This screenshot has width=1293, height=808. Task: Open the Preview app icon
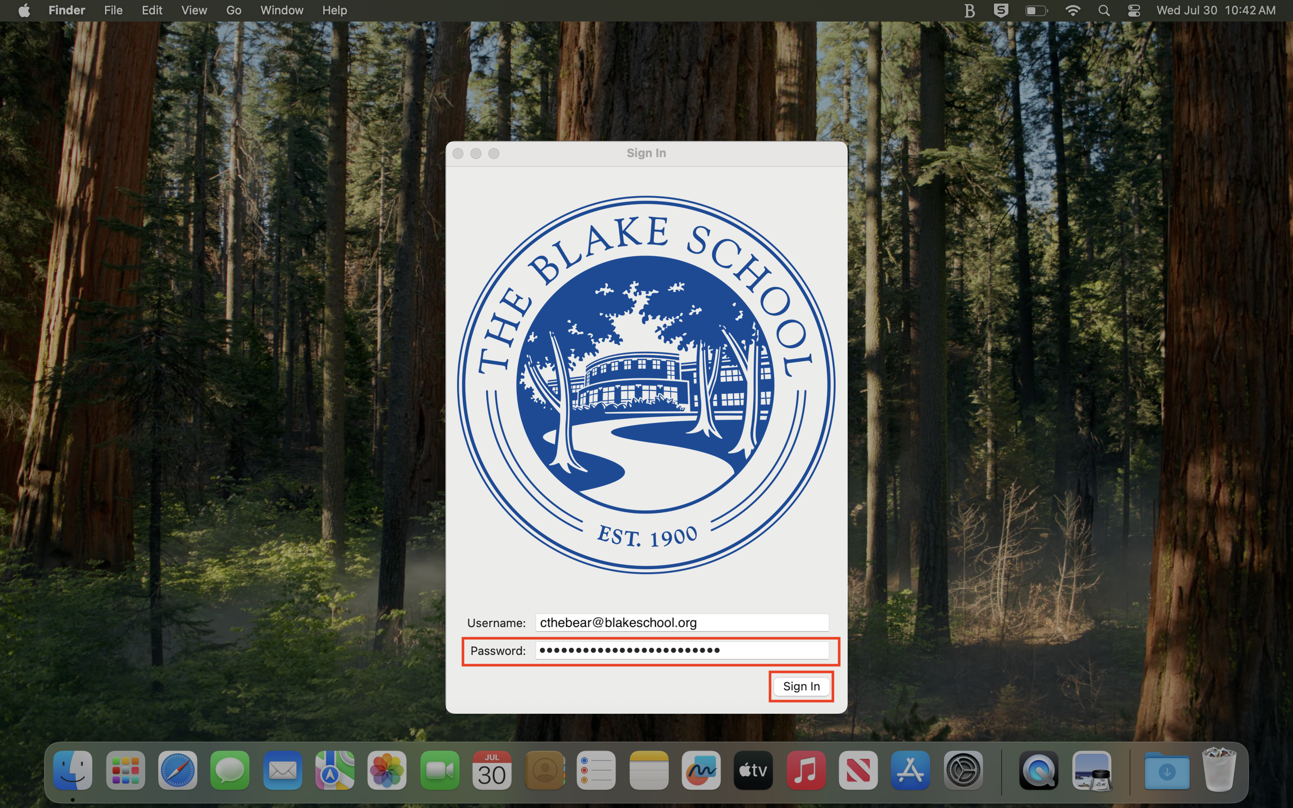[1092, 770]
